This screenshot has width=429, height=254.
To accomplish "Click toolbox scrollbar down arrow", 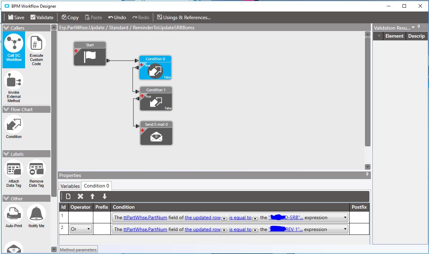I will tap(54, 249).
